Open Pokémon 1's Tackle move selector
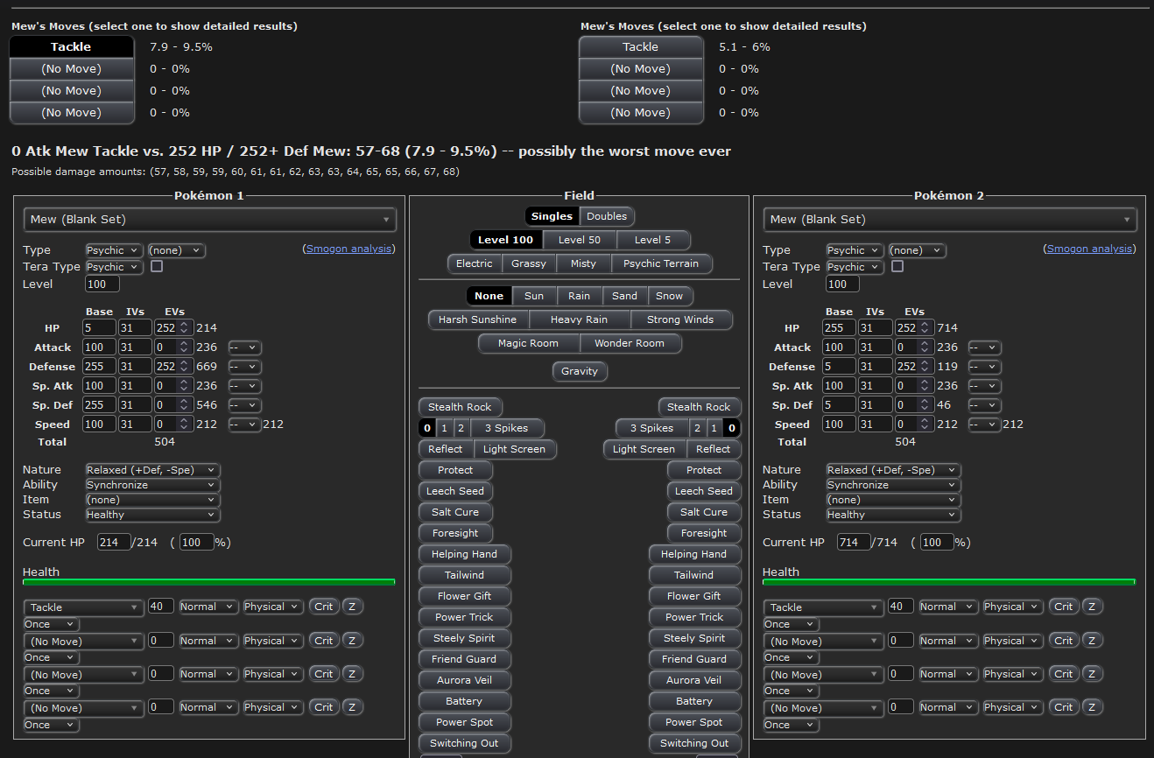Screen dimensions: 1154x758 click(84, 607)
